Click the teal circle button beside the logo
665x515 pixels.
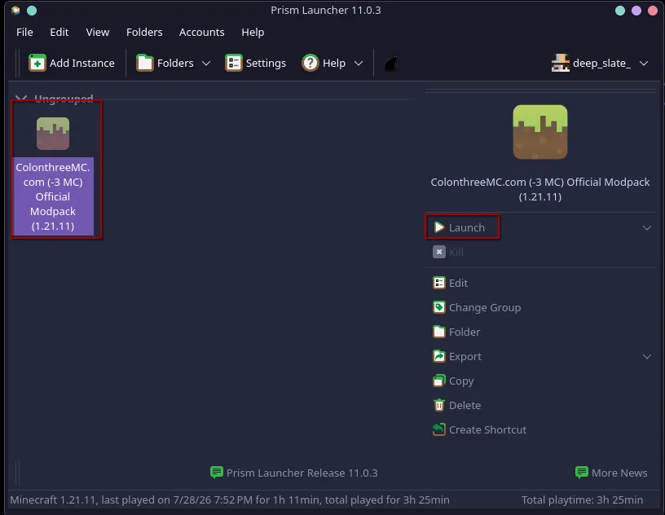[32, 10]
